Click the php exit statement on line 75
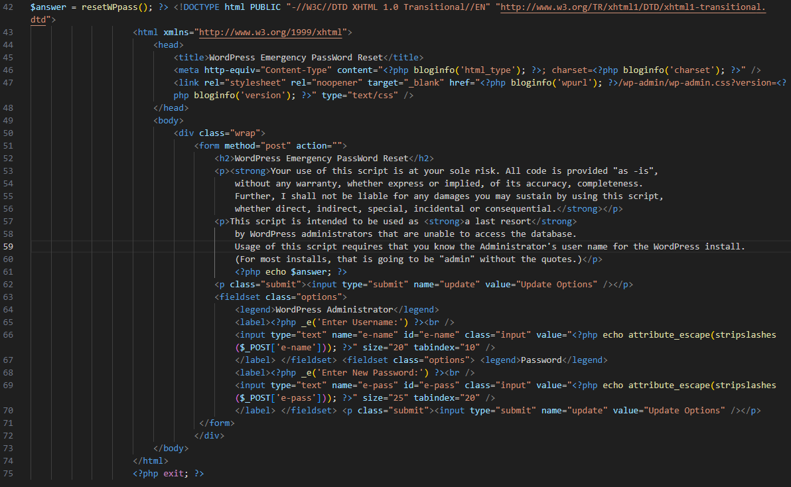The width and height of the screenshot is (791, 487). (x=169, y=473)
